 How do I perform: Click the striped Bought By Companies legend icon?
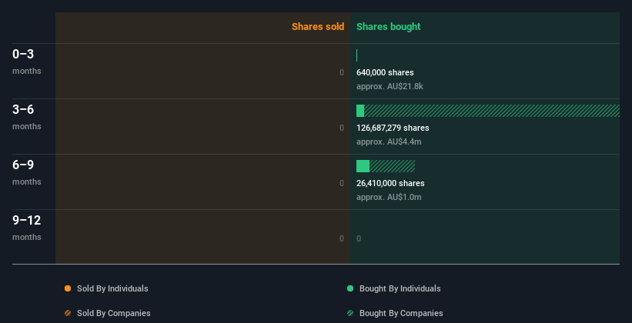tap(350, 313)
